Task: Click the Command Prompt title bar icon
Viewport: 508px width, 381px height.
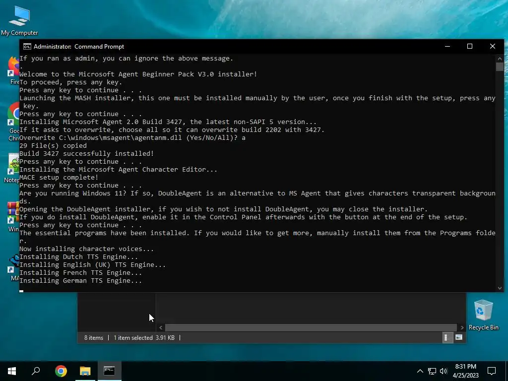Action: point(27,47)
